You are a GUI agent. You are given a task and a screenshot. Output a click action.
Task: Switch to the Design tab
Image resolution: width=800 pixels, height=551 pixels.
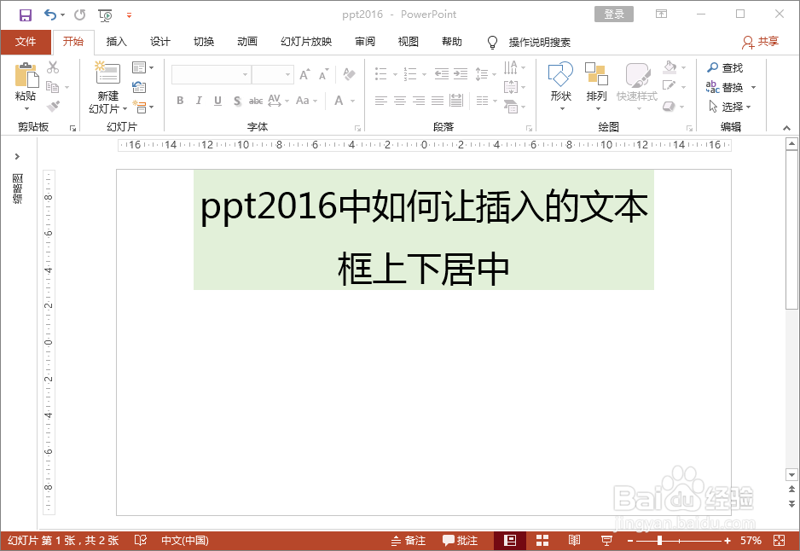click(159, 42)
